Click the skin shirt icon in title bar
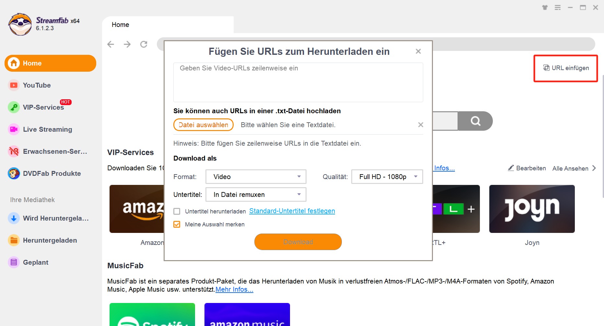This screenshot has width=604, height=326. 545,7
